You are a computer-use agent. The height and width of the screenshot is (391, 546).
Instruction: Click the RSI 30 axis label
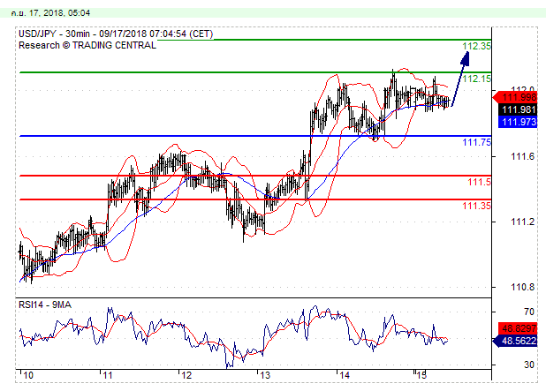pos(529,365)
